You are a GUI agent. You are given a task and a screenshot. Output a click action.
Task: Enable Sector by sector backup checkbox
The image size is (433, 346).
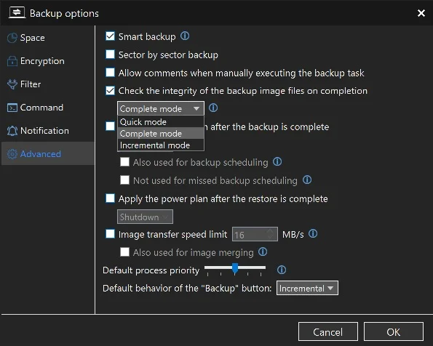click(x=110, y=55)
